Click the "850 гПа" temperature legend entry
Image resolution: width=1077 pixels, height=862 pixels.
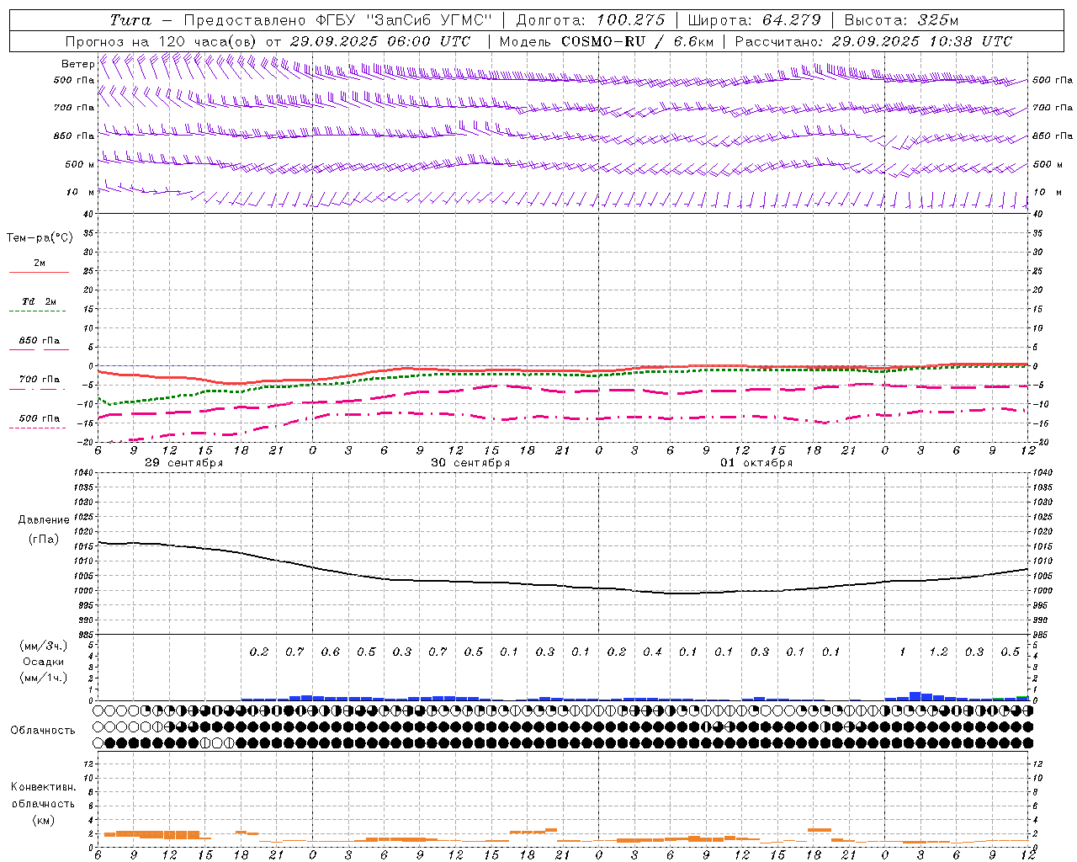pyautogui.click(x=40, y=341)
